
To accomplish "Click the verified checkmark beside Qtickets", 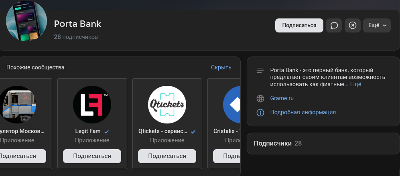I will coord(193,131).
